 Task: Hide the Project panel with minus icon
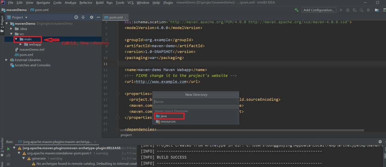click(98, 17)
